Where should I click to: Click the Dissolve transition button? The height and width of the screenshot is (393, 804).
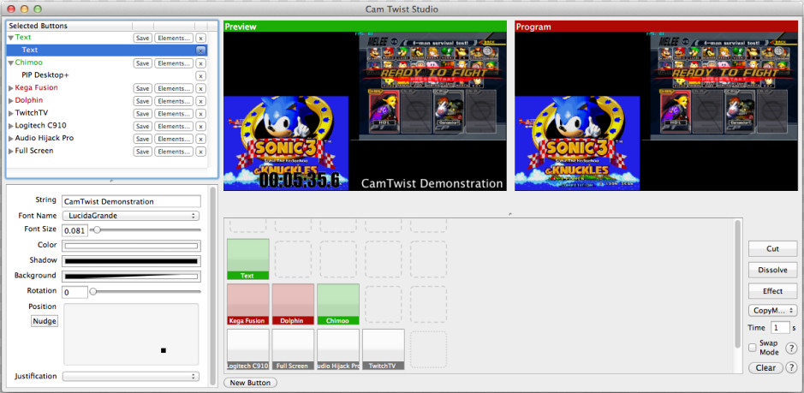(x=772, y=270)
